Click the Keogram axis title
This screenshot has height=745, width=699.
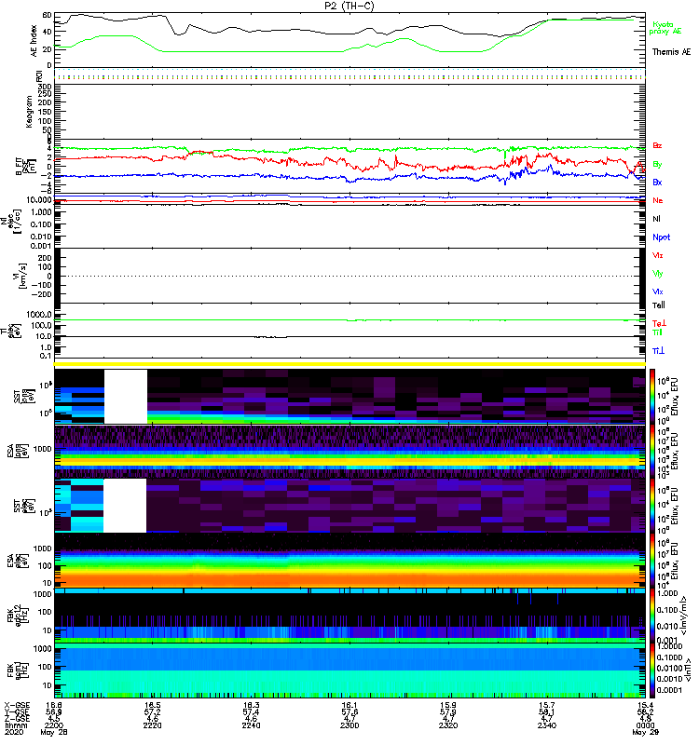(x=29, y=111)
